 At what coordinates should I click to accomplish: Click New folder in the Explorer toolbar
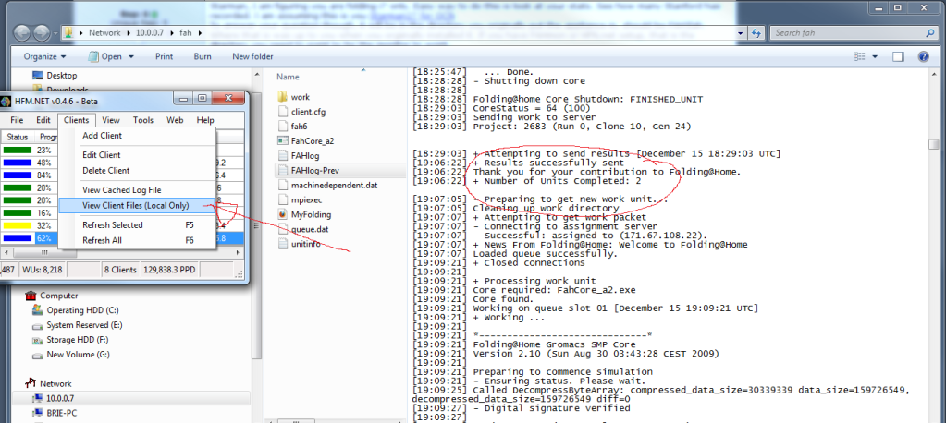point(252,56)
